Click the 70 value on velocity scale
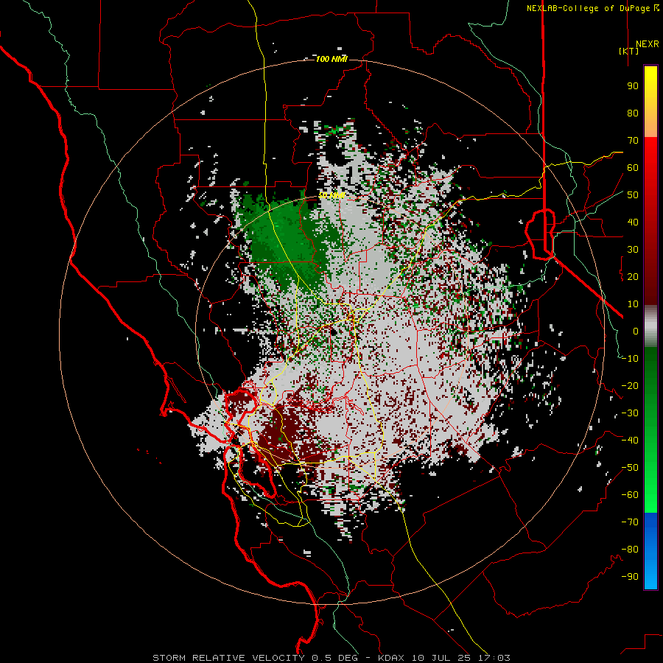This screenshot has height=663, width=663. click(633, 141)
